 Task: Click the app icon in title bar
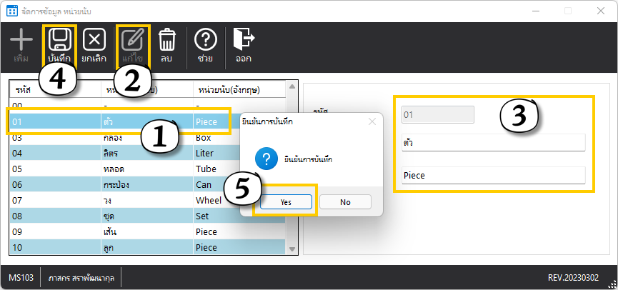[x=11, y=11]
